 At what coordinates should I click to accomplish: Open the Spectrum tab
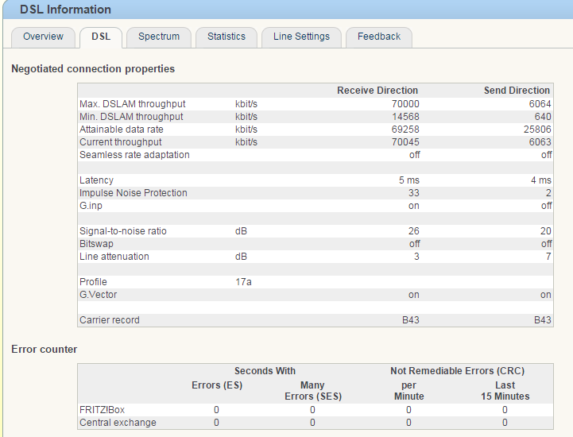(159, 37)
